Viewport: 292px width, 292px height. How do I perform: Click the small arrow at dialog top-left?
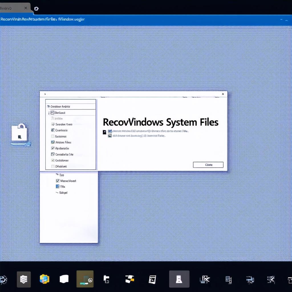45,94
